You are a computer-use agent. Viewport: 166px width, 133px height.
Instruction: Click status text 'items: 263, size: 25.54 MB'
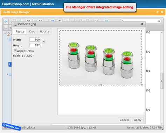click(x=144, y=127)
